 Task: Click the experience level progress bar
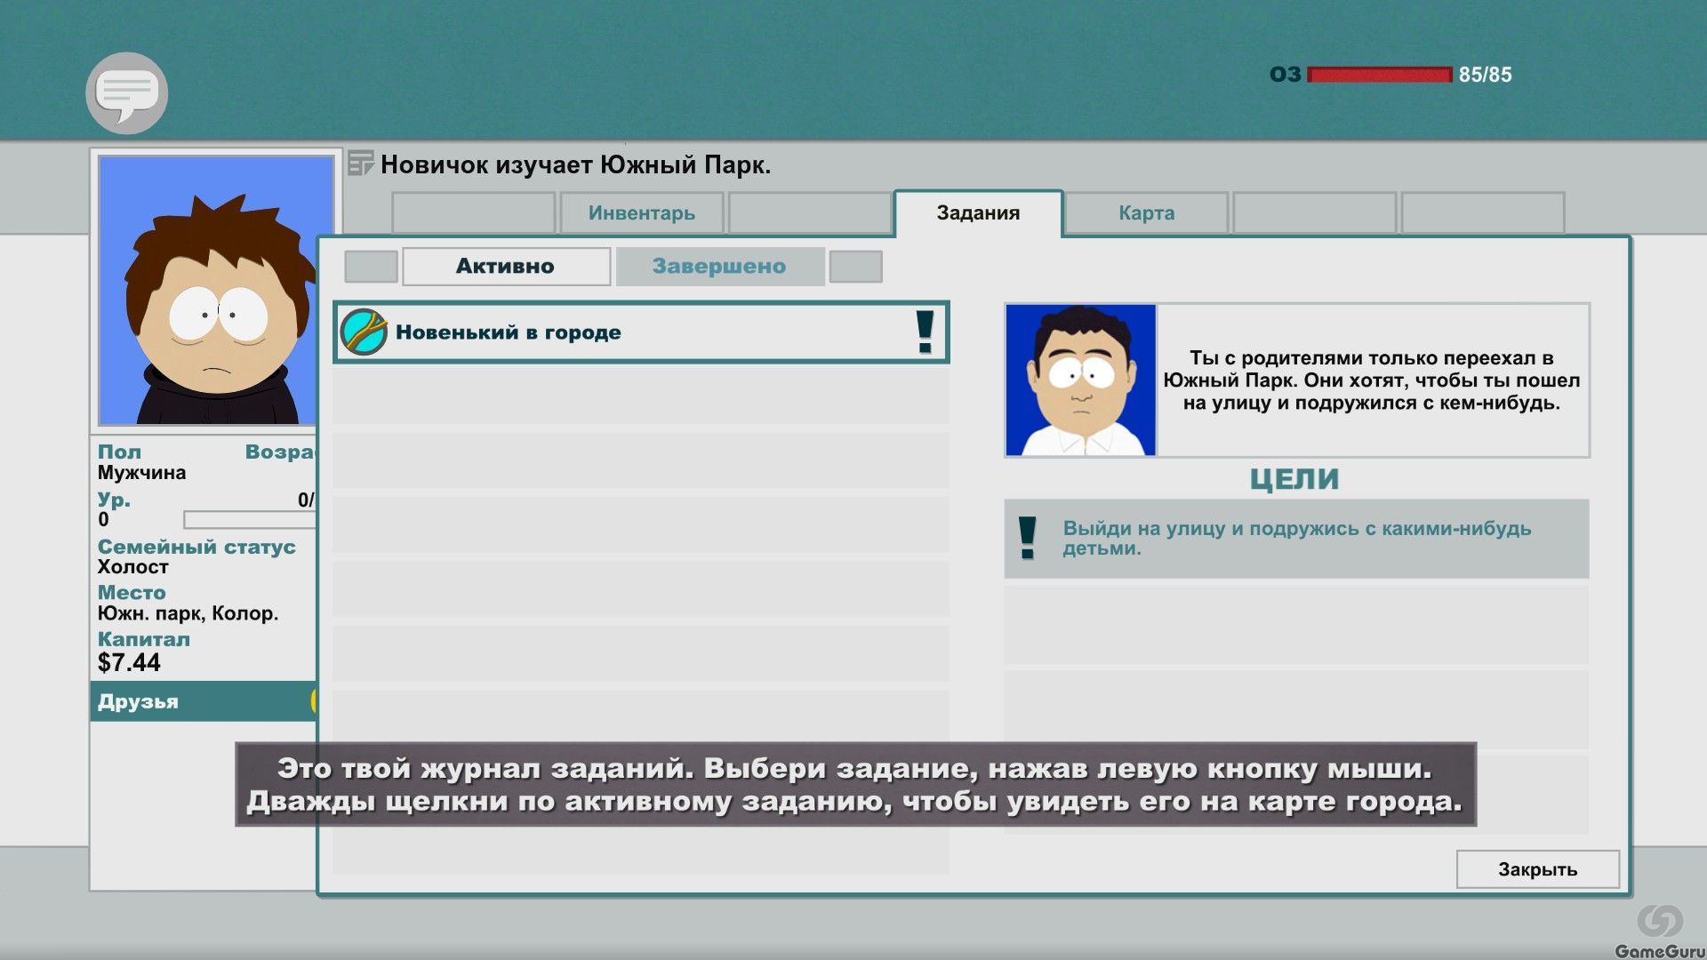250,520
